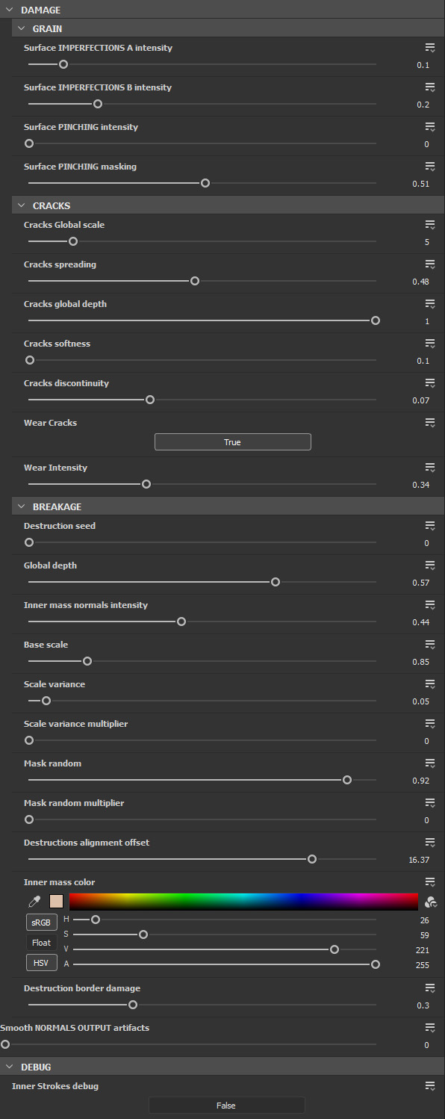Image resolution: width=445 pixels, height=1119 pixels.
Task: Click the Wear Intensity value field
Action: (421, 486)
